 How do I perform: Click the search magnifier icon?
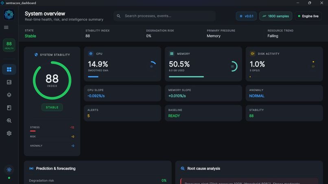tap(118, 16)
